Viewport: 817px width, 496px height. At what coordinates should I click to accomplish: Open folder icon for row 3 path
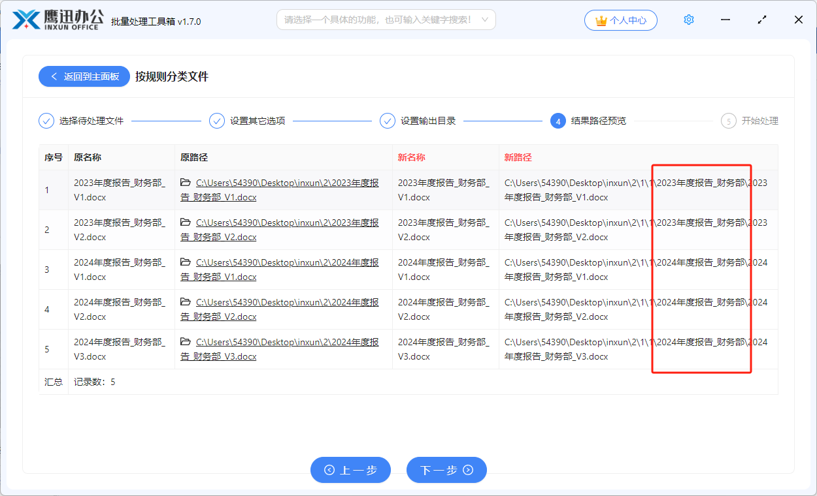(x=186, y=262)
